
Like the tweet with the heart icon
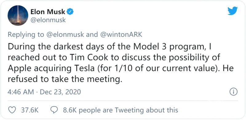12,110
